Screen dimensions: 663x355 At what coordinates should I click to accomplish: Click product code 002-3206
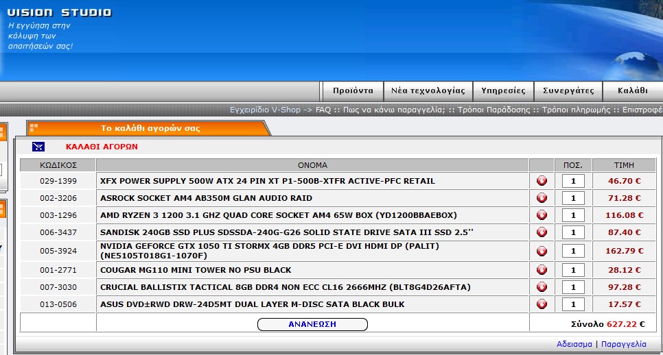(58, 198)
